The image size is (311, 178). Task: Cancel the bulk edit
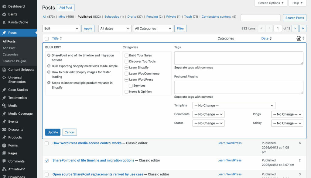70,132
